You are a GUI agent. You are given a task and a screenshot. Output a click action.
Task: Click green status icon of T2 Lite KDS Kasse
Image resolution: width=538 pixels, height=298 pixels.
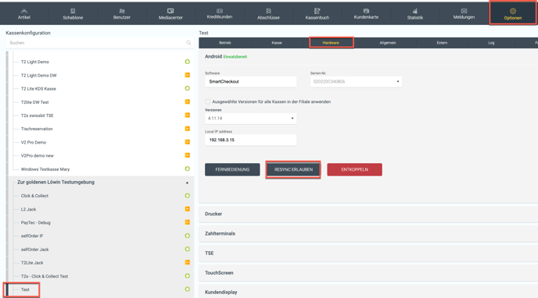pyautogui.click(x=188, y=88)
